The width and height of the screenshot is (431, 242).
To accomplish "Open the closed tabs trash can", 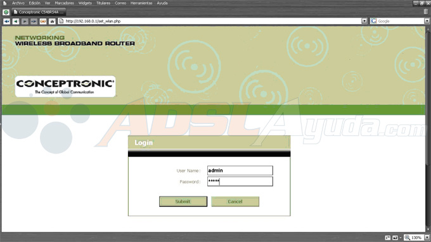I will [426, 12].
